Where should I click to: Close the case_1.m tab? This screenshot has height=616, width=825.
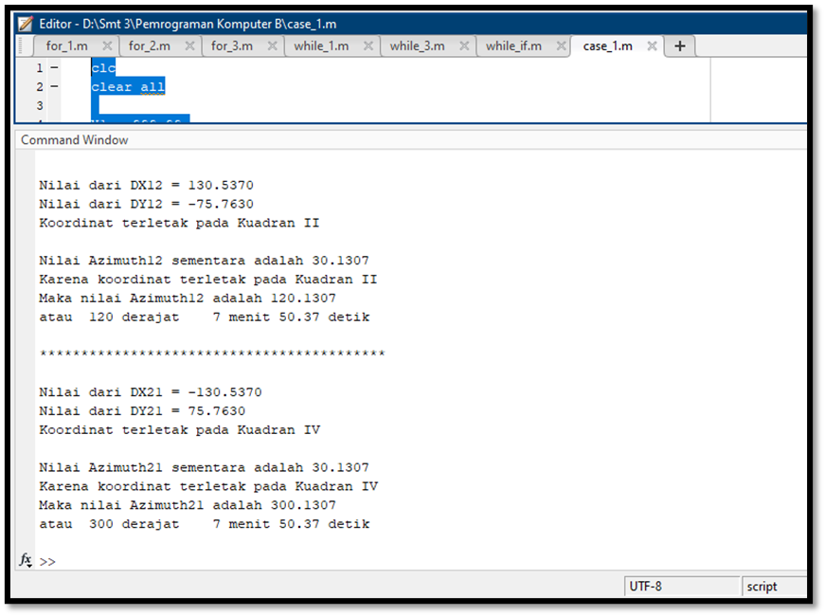(653, 45)
